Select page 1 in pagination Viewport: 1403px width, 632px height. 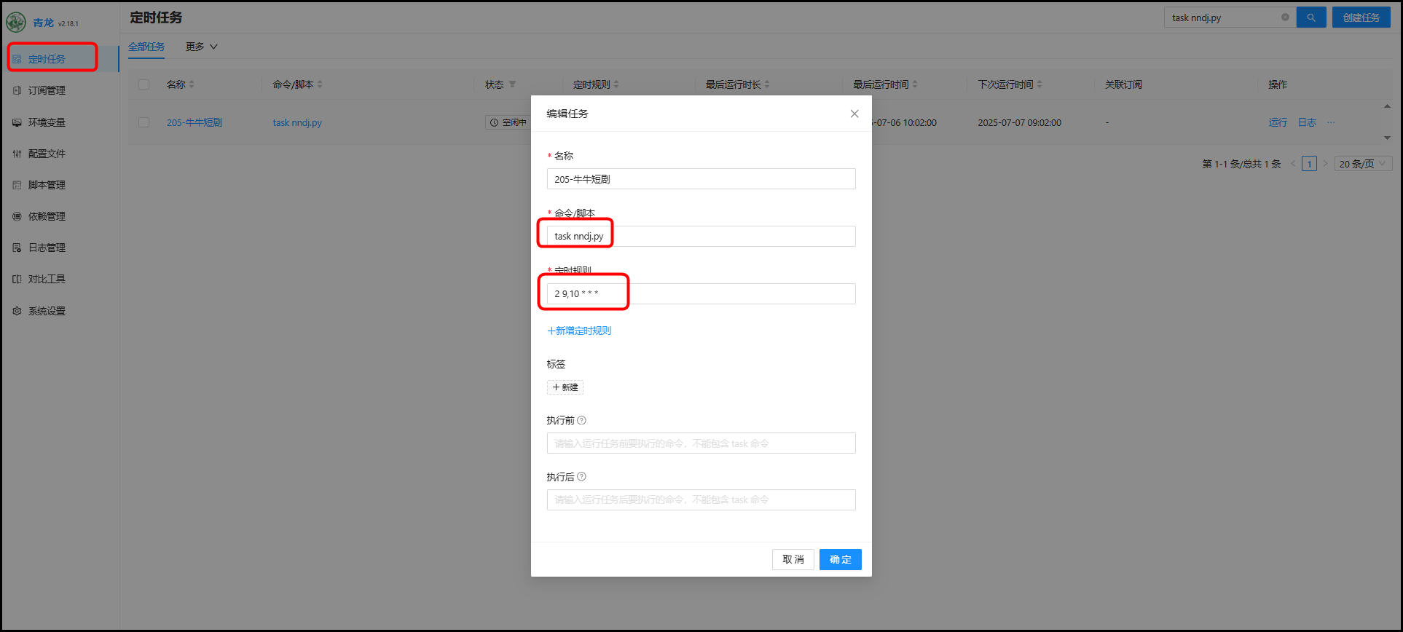point(1309,164)
